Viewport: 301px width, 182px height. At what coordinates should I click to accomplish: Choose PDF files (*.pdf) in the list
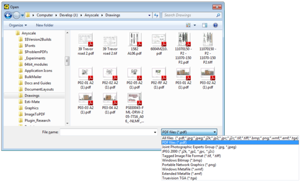click(230, 142)
